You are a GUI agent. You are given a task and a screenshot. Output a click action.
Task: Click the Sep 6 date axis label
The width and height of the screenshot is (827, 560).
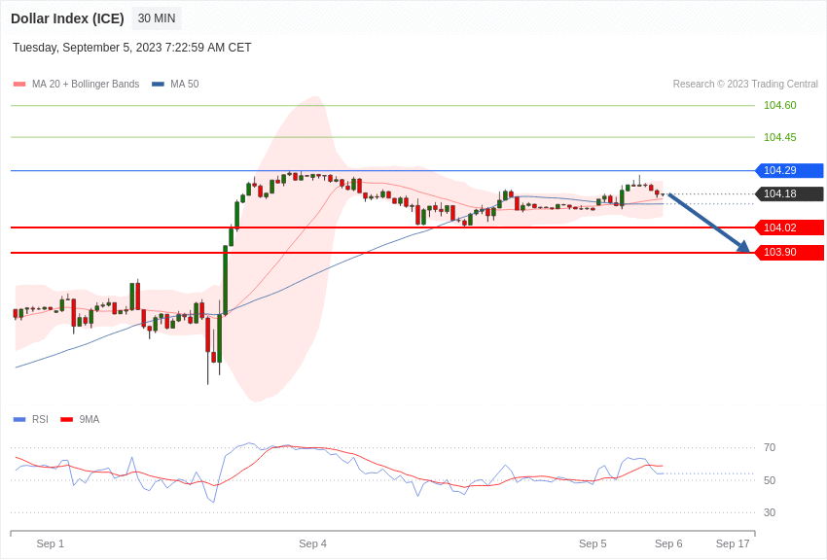(x=668, y=543)
